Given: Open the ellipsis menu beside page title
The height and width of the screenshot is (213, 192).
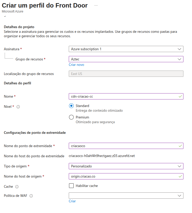Looking at the screenshot, I should [x=96, y=5].
